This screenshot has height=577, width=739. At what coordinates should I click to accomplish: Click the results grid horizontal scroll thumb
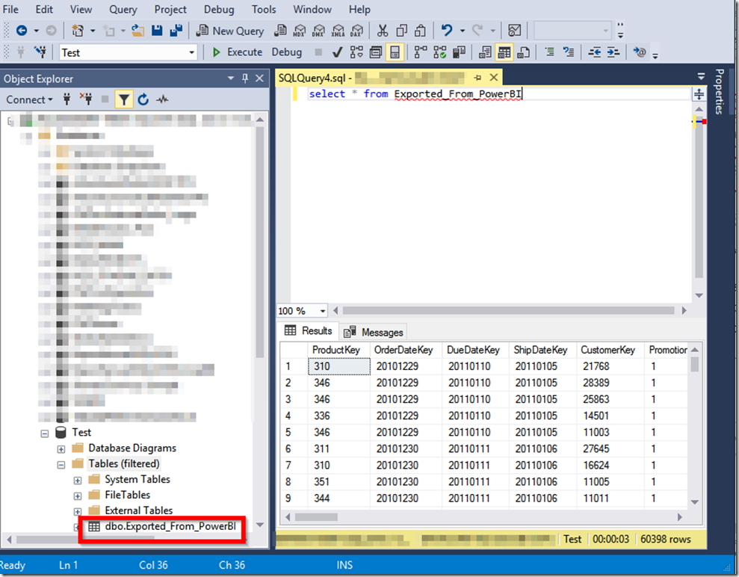[316, 517]
